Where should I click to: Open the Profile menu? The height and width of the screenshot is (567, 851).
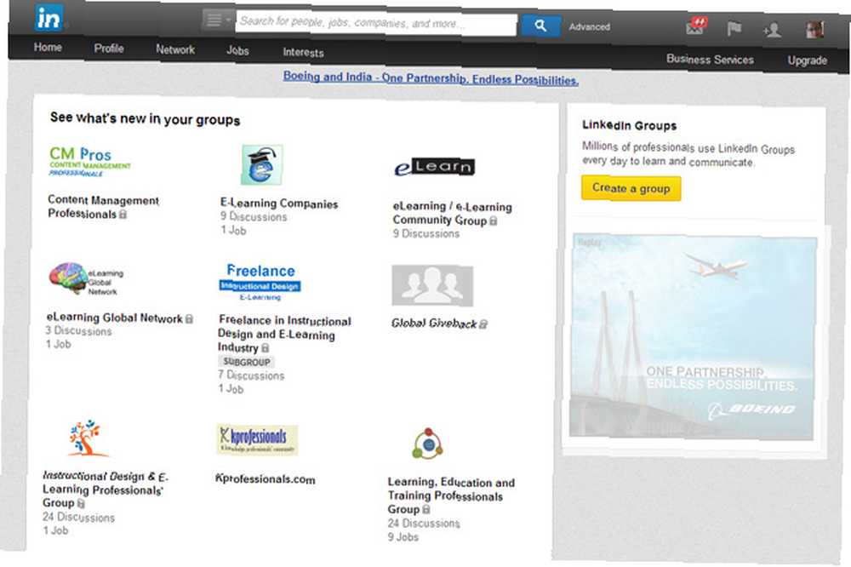[x=109, y=49]
